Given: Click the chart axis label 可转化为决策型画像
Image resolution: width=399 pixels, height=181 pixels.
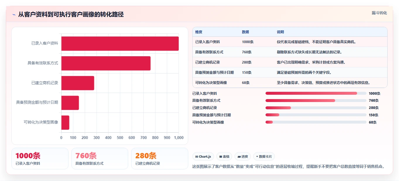Looking at the screenshot, I should click(x=41, y=122).
